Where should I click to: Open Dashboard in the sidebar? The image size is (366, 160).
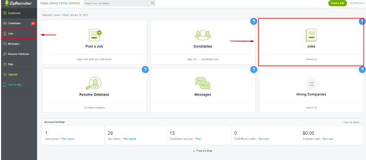(x=19, y=13)
